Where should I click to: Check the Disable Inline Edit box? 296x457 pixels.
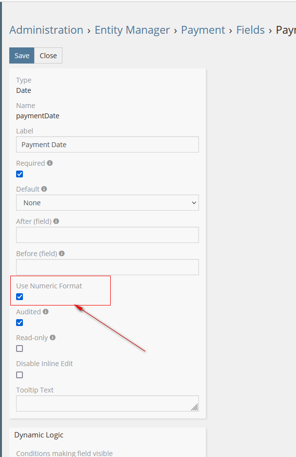(20, 375)
